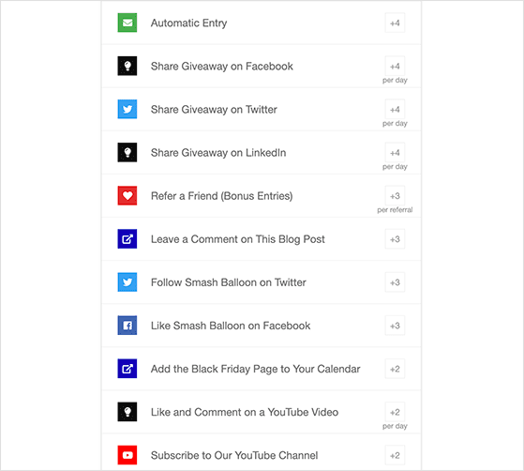Open Subscribe to Our YouTube Channel entry
This screenshot has width=524, height=471.
(x=262, y=452)
